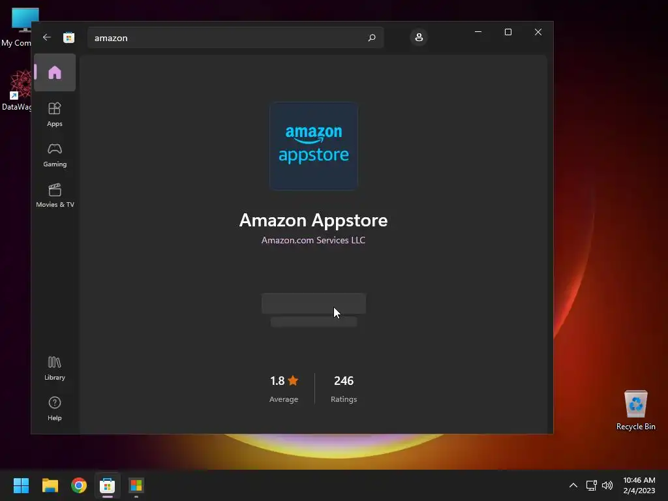The image size is (668, 501).
Task: Click Microsoft Store taskbar icon
Action: [x=108, y=485]
